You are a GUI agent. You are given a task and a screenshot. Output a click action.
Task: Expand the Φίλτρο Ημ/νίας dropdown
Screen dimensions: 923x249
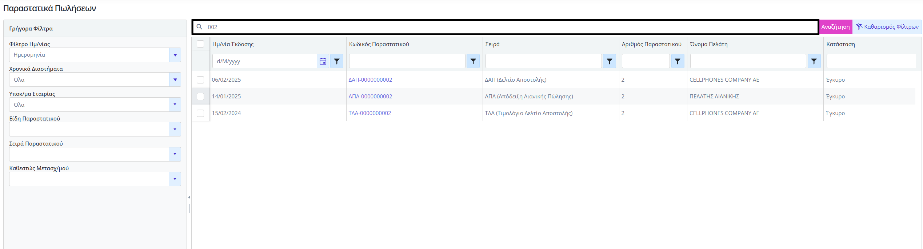point(175,55)
